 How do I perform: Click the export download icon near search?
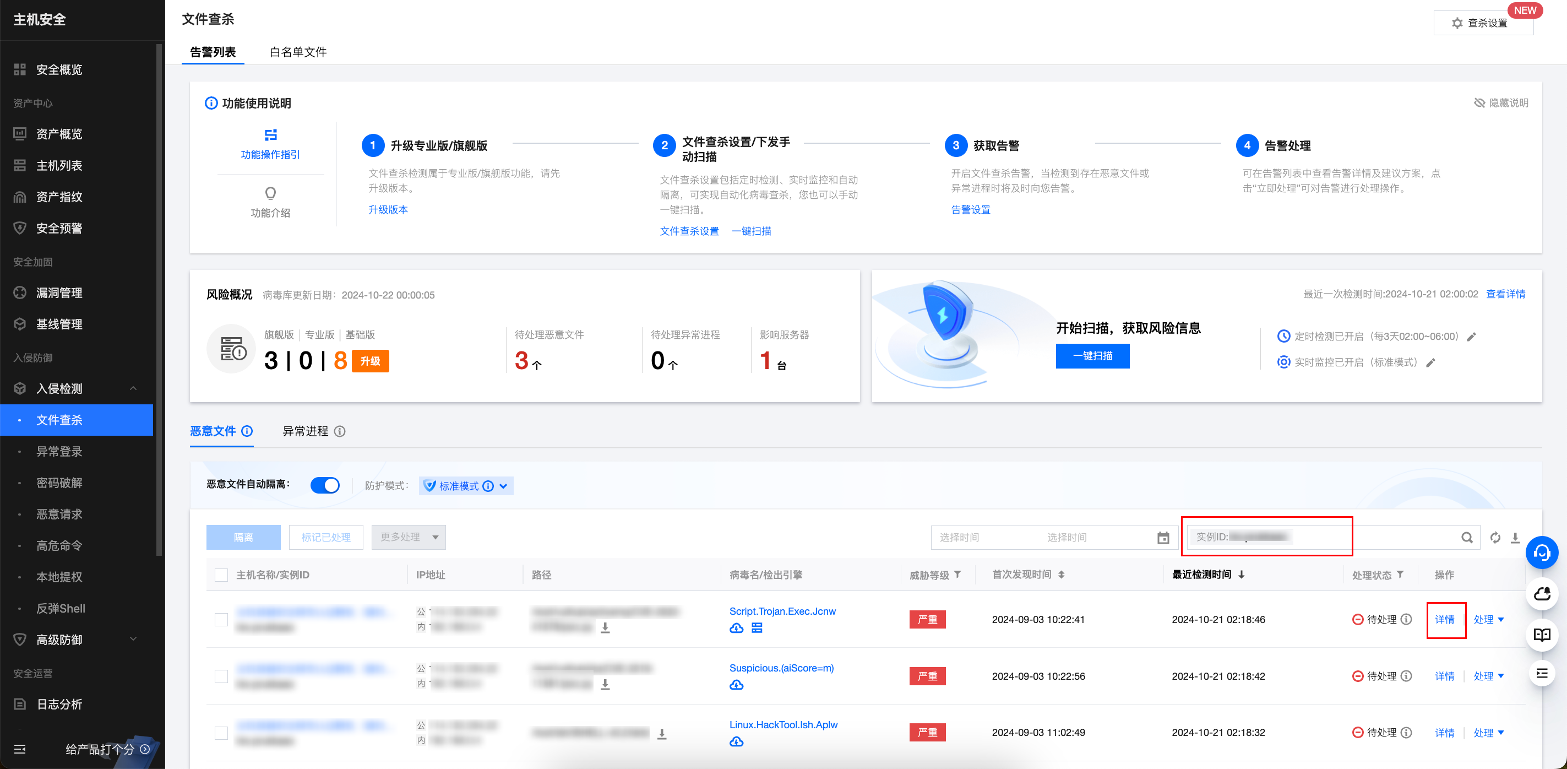(x=1515, y=538)
